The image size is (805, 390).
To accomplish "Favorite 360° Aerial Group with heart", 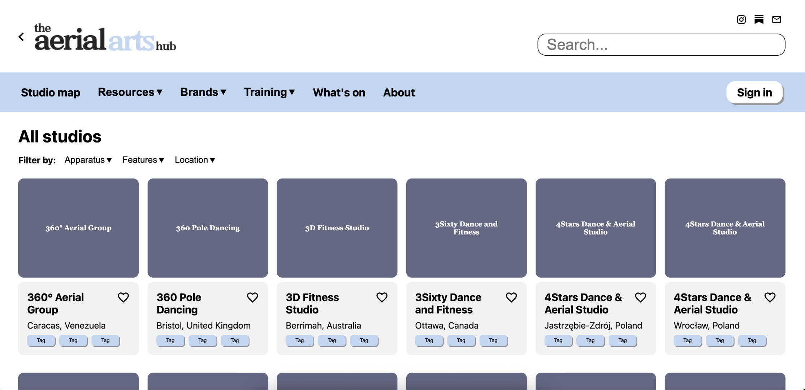I will [x=123, y=297].
